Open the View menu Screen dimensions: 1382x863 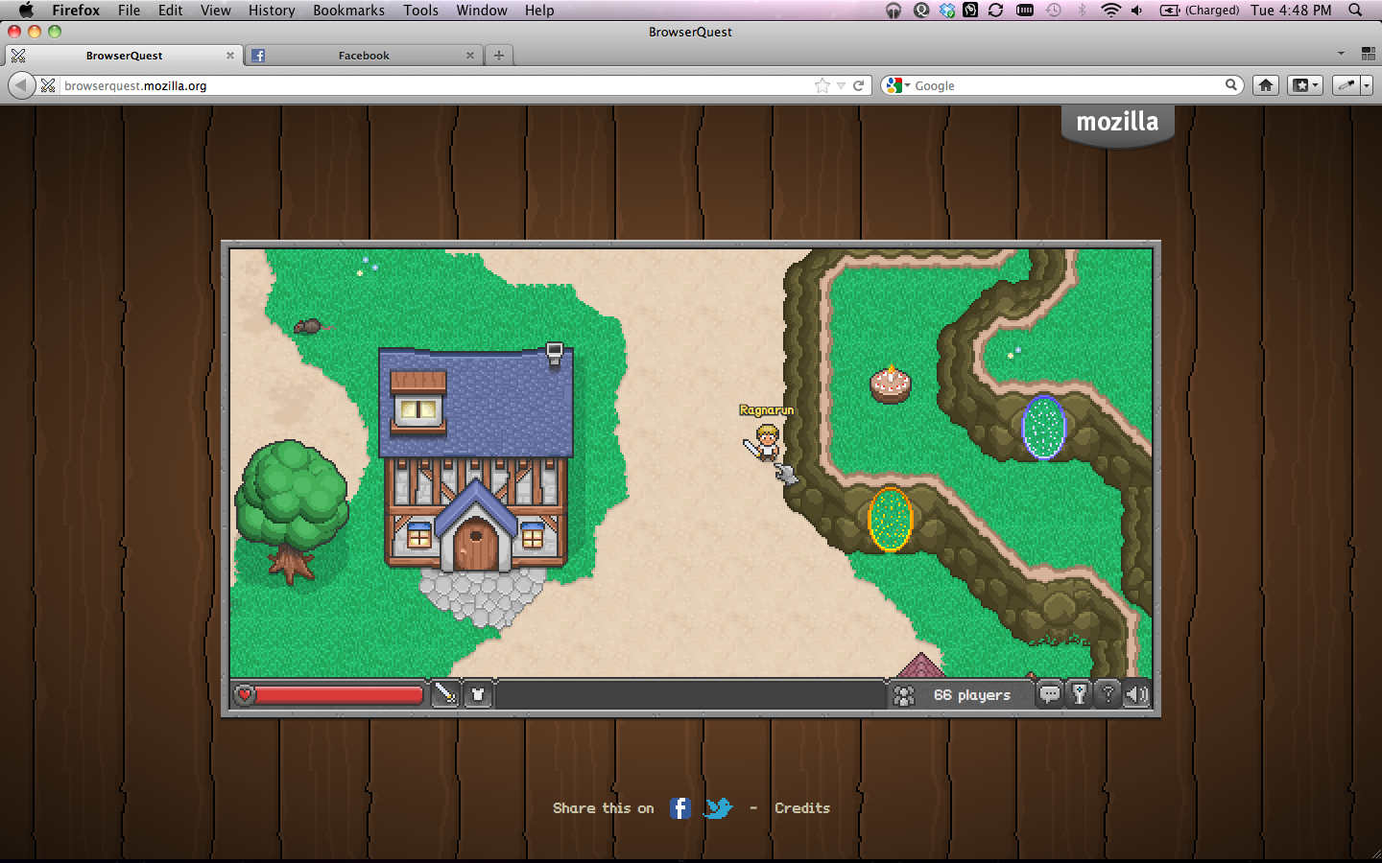(216, 10)
